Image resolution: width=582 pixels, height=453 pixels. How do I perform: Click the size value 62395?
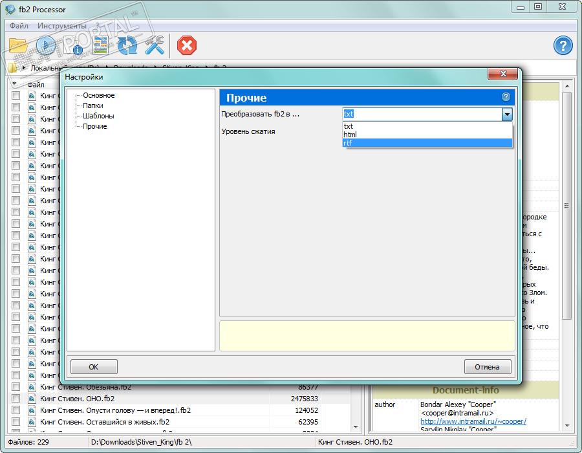pyautogui.click(x=308, y=422)
